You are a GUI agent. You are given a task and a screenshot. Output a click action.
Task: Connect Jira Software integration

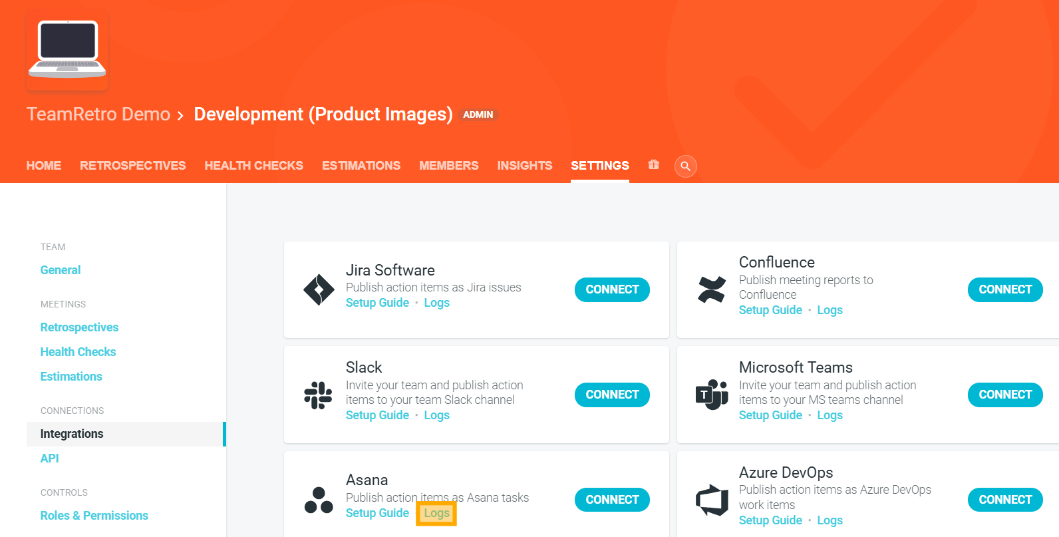[x=612, y=289]
